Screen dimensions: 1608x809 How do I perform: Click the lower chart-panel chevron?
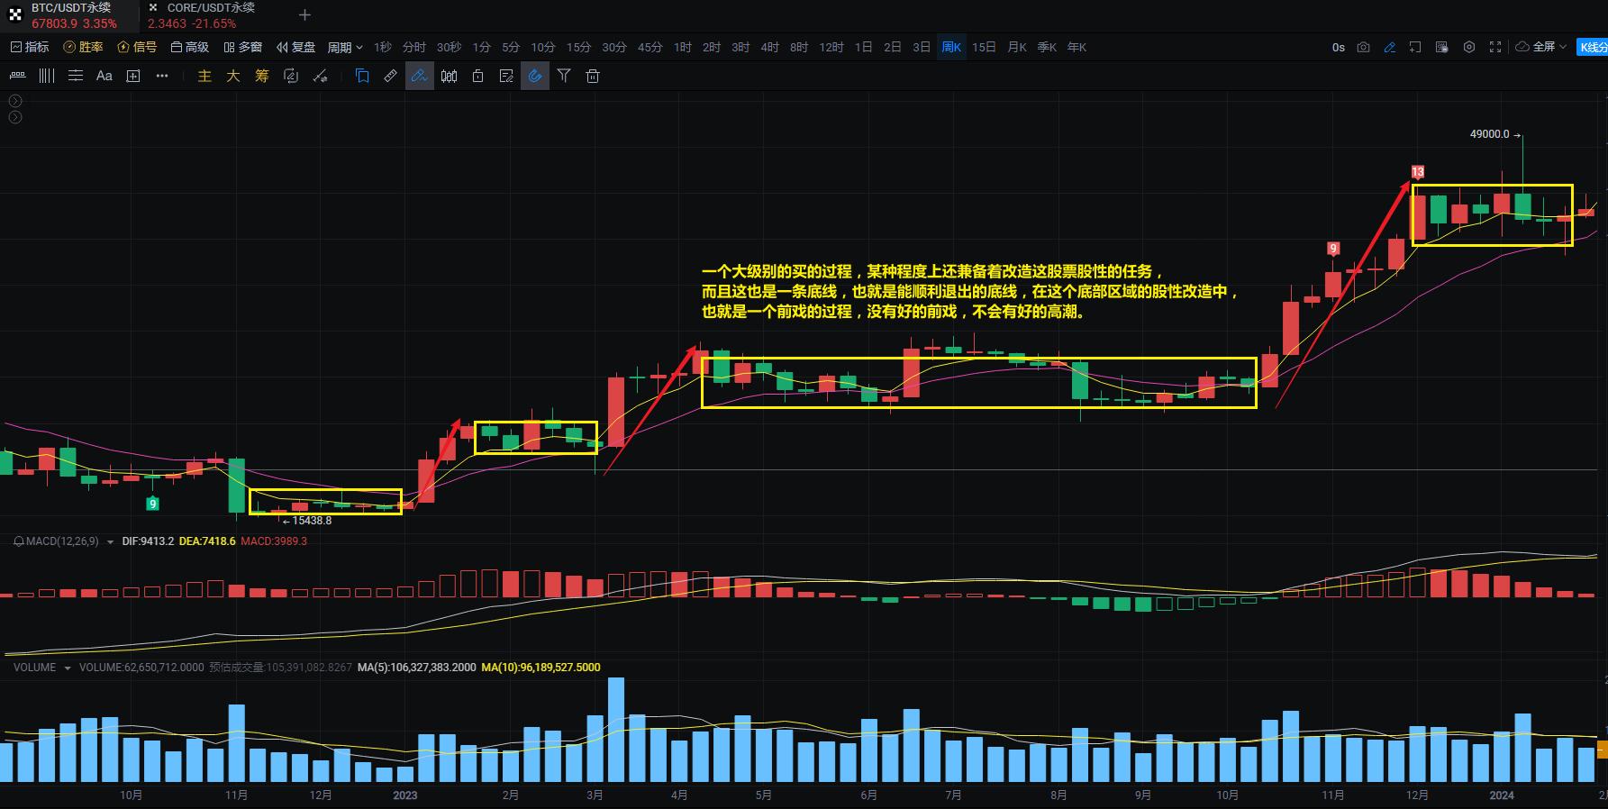(15, 117)
